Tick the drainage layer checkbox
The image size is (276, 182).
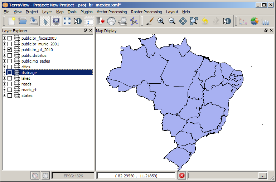(10, 73)
